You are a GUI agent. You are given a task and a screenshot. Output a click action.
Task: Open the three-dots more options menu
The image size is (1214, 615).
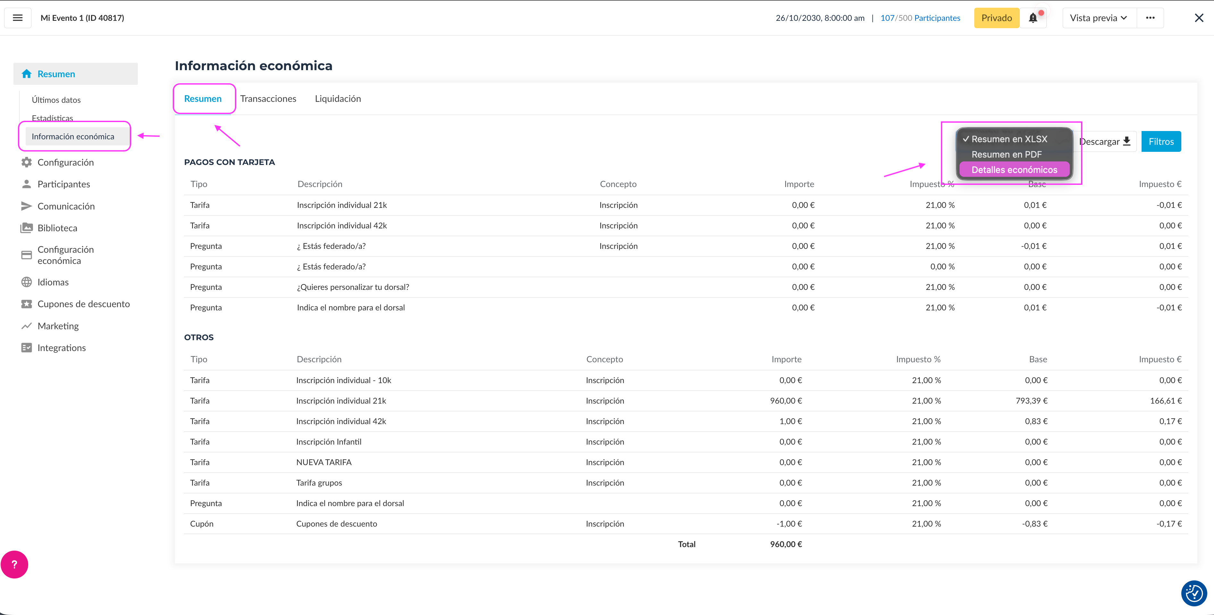point(1150,18)
